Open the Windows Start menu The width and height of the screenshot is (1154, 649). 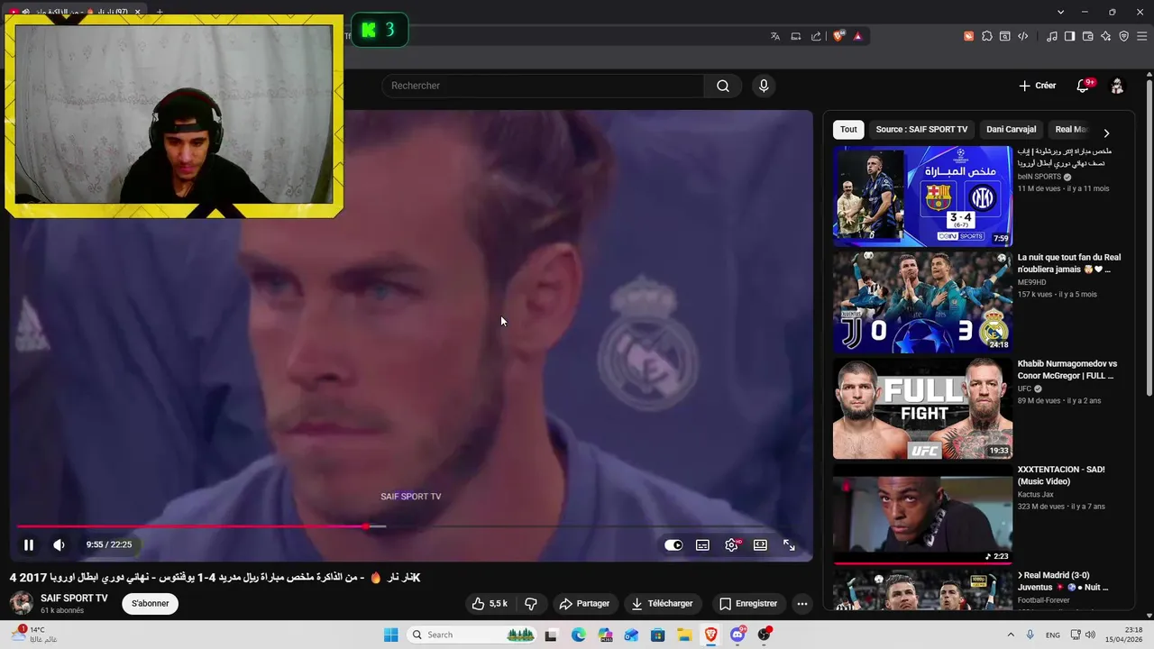click(390, 635)
